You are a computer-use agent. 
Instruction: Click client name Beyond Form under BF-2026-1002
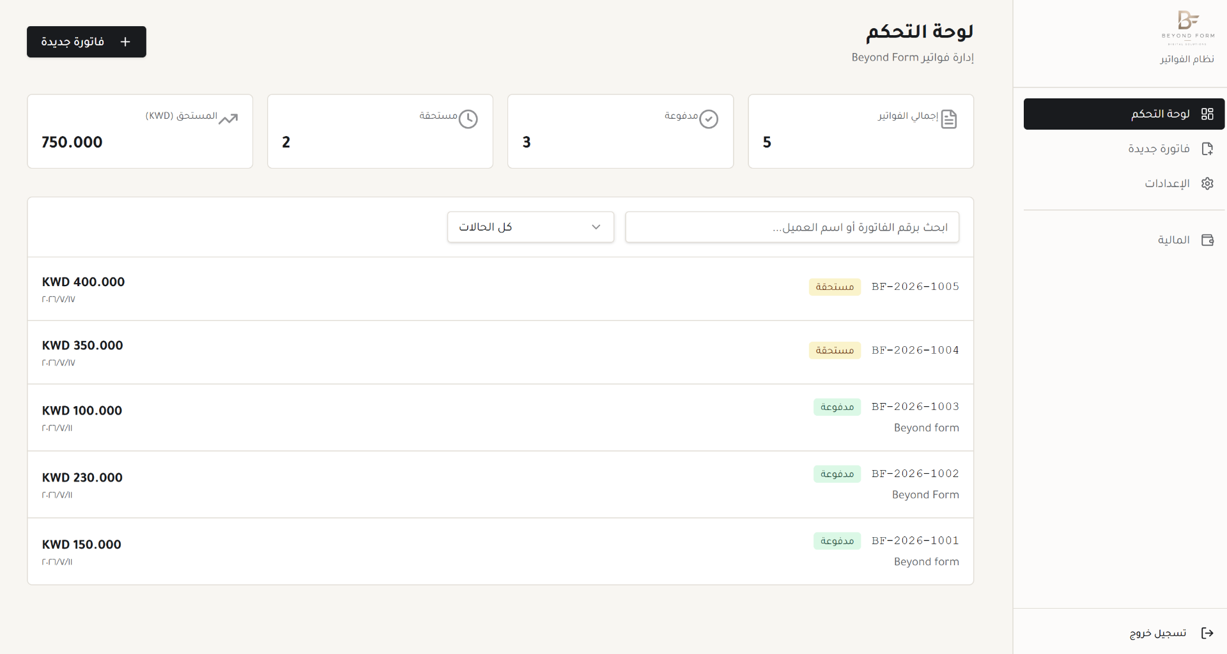[925, 495]
